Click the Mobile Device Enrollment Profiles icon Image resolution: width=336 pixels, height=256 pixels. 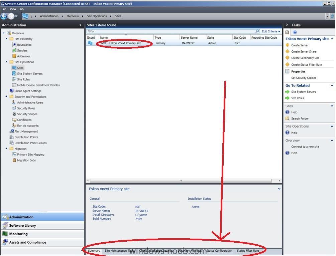14,85
